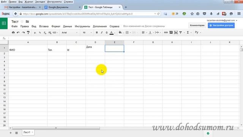The image size is (243, 137).
Task: Open the Файл menu in Google Sheets
Action: 14,26
